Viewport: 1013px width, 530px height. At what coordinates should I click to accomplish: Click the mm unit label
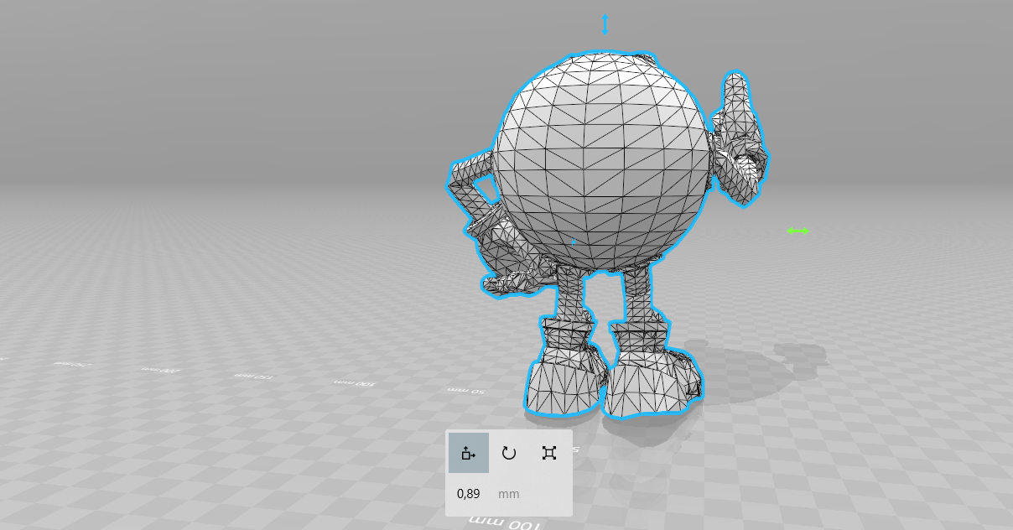coord(509,494)
